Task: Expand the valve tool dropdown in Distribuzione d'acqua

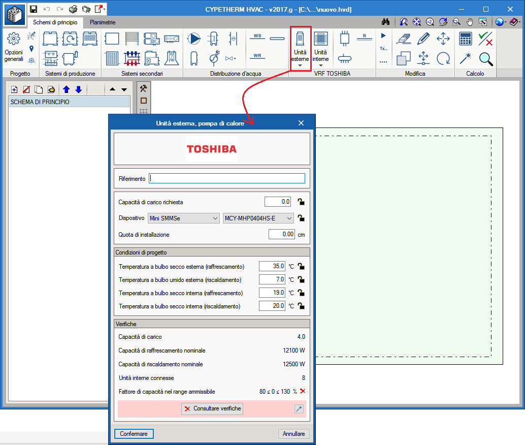Action: pyautogui.click(x=235, y=58)
